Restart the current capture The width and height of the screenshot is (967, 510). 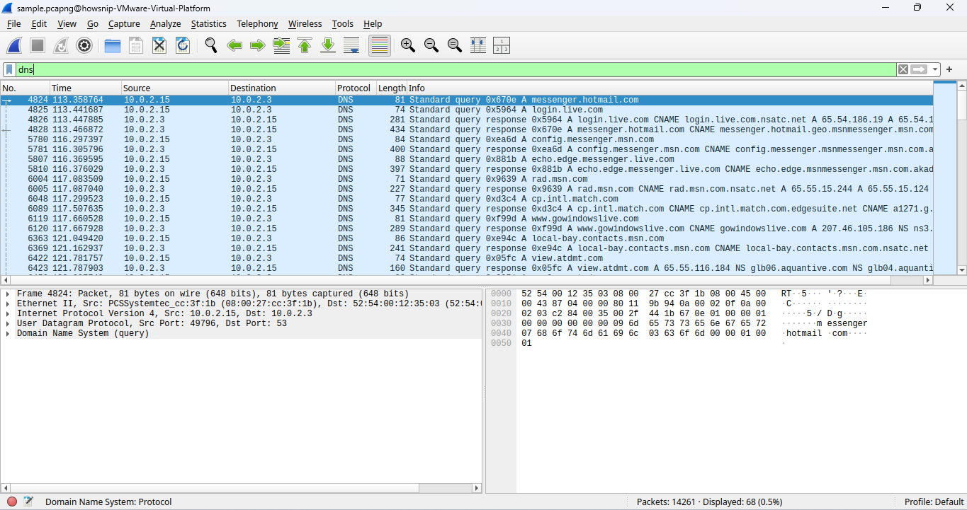coord(61,45)
